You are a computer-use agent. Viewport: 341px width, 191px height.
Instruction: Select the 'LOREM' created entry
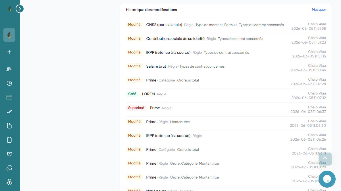pos(148,94)
